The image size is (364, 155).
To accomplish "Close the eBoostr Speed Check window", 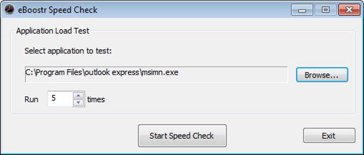I will point(348,10).
